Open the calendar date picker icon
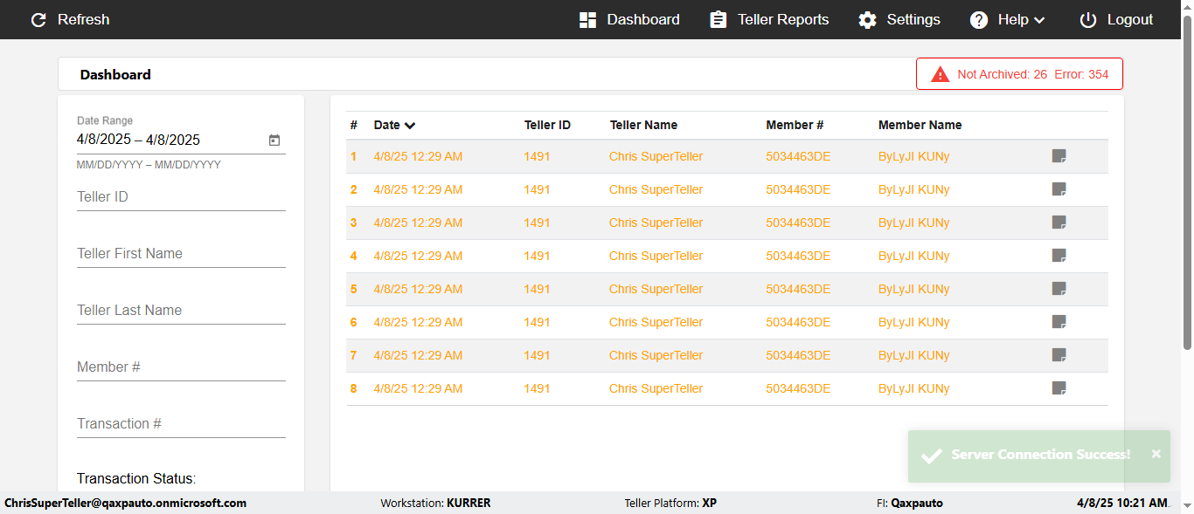Viewport: 1194px width, 514px height. tap(274, 140)
